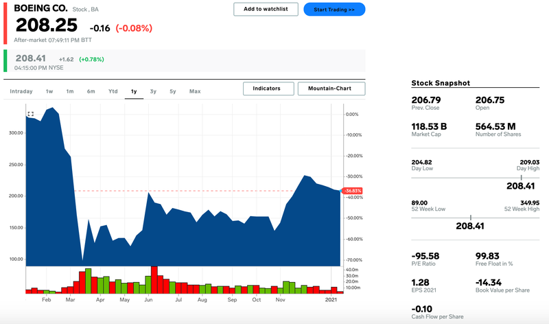Select the 1m time range
Image resolution: width=549 pixels, height=324 pixels.
coord(70,91)
